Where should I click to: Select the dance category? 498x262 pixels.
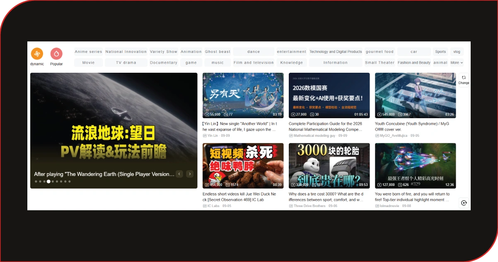pyautogui.click(x=254, y=52)
